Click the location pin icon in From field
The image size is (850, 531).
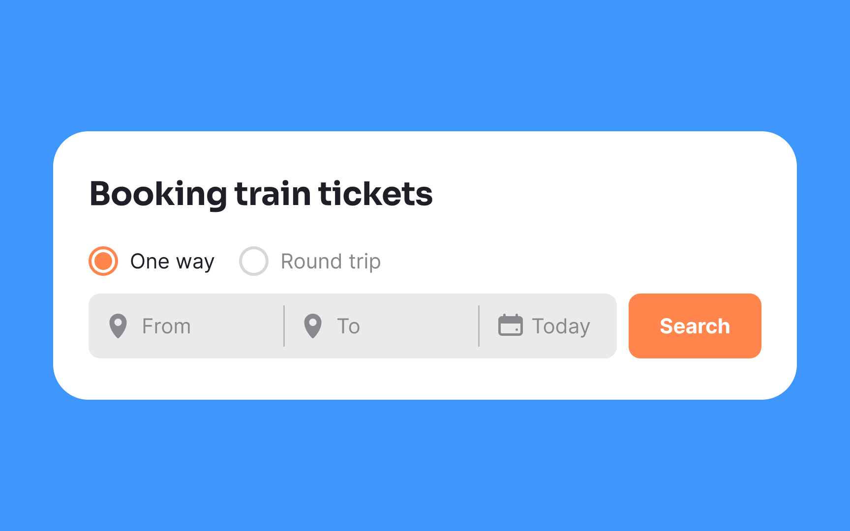(x=118, y=325)
